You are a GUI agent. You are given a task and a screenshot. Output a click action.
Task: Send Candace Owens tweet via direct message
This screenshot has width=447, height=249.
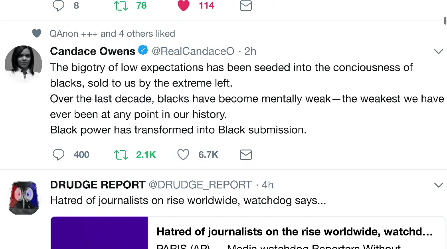click(x=246, y=155)
